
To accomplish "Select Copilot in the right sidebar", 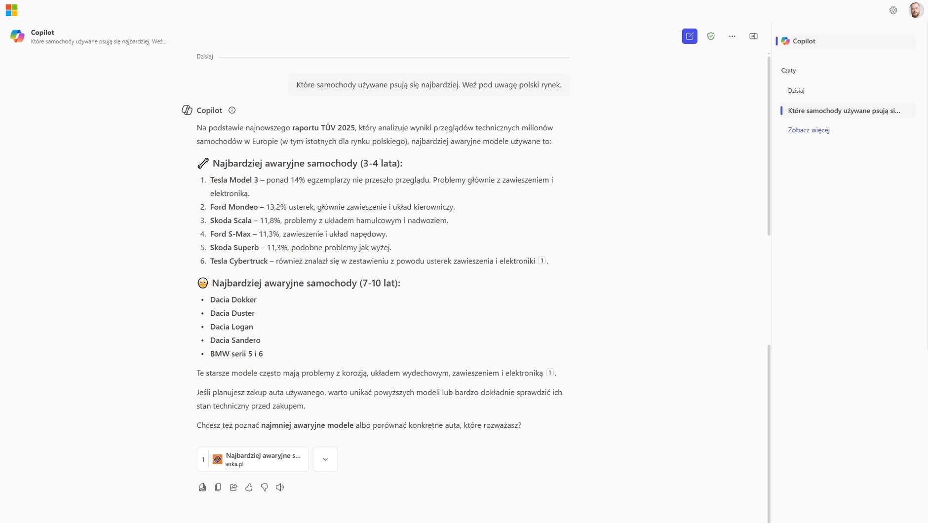I will pos(846,41).
